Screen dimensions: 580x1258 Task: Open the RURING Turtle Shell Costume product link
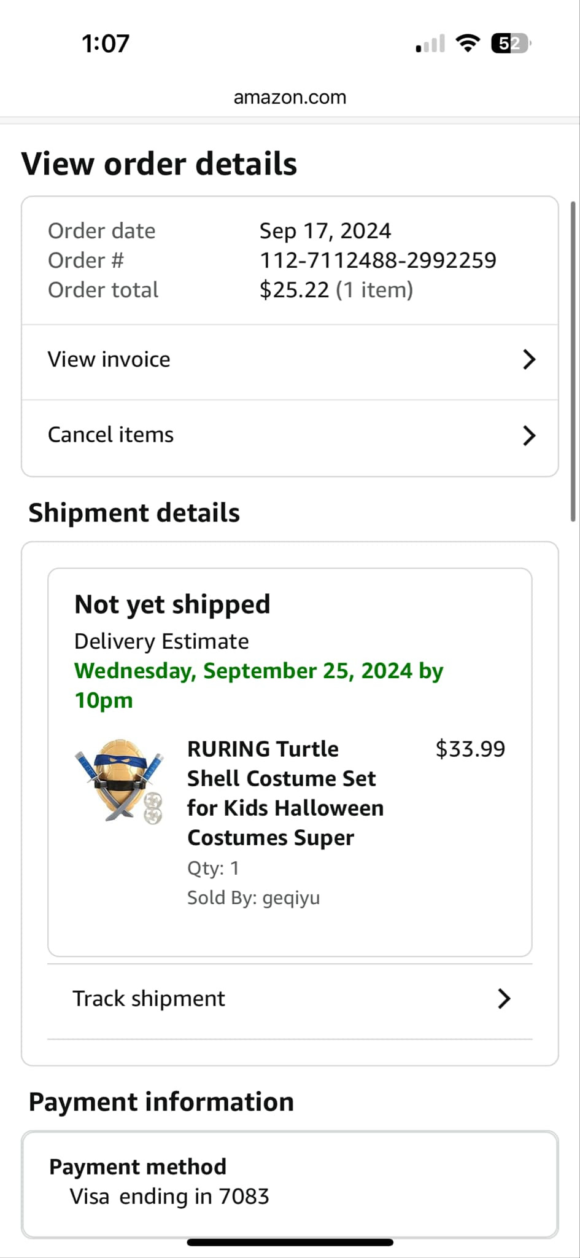[x=285, y=793]
